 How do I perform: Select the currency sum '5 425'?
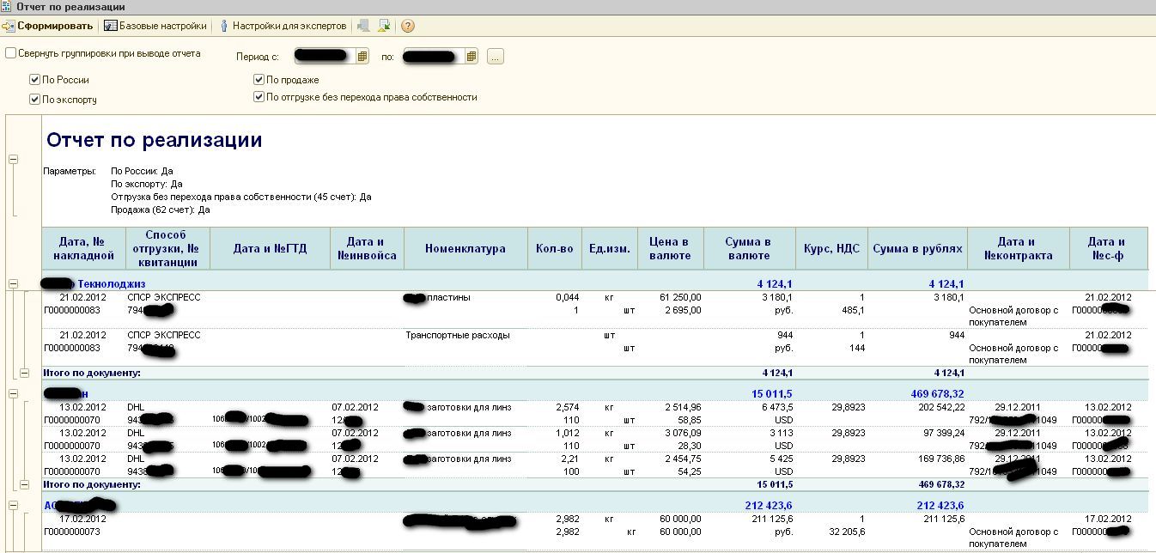point(780,459)
